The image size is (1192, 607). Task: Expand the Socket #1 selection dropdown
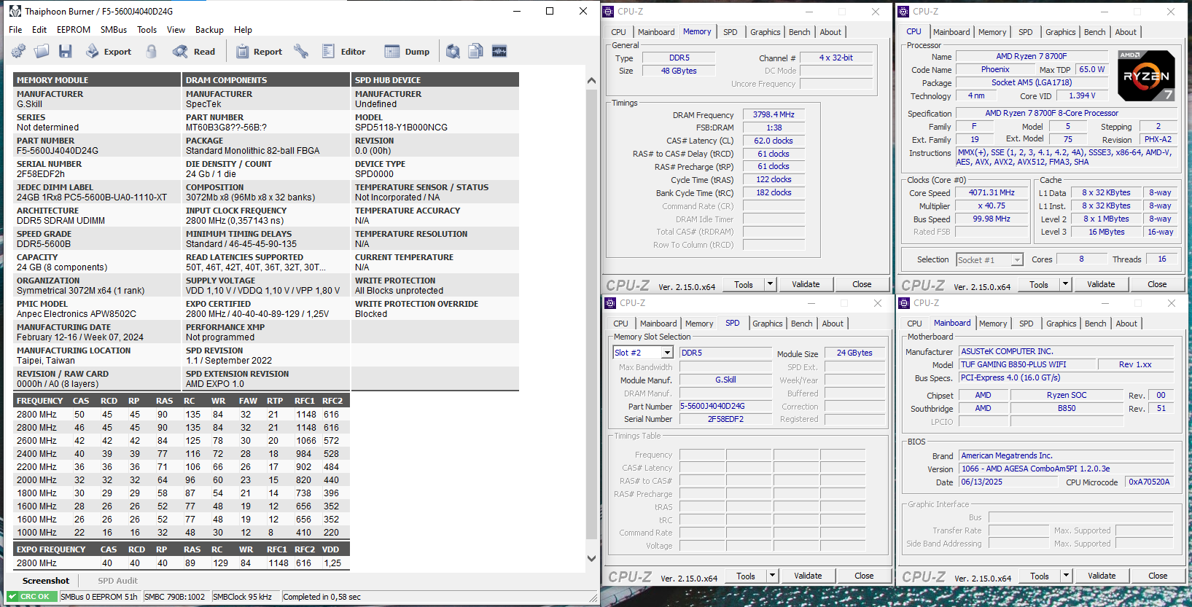[1016, 260]
